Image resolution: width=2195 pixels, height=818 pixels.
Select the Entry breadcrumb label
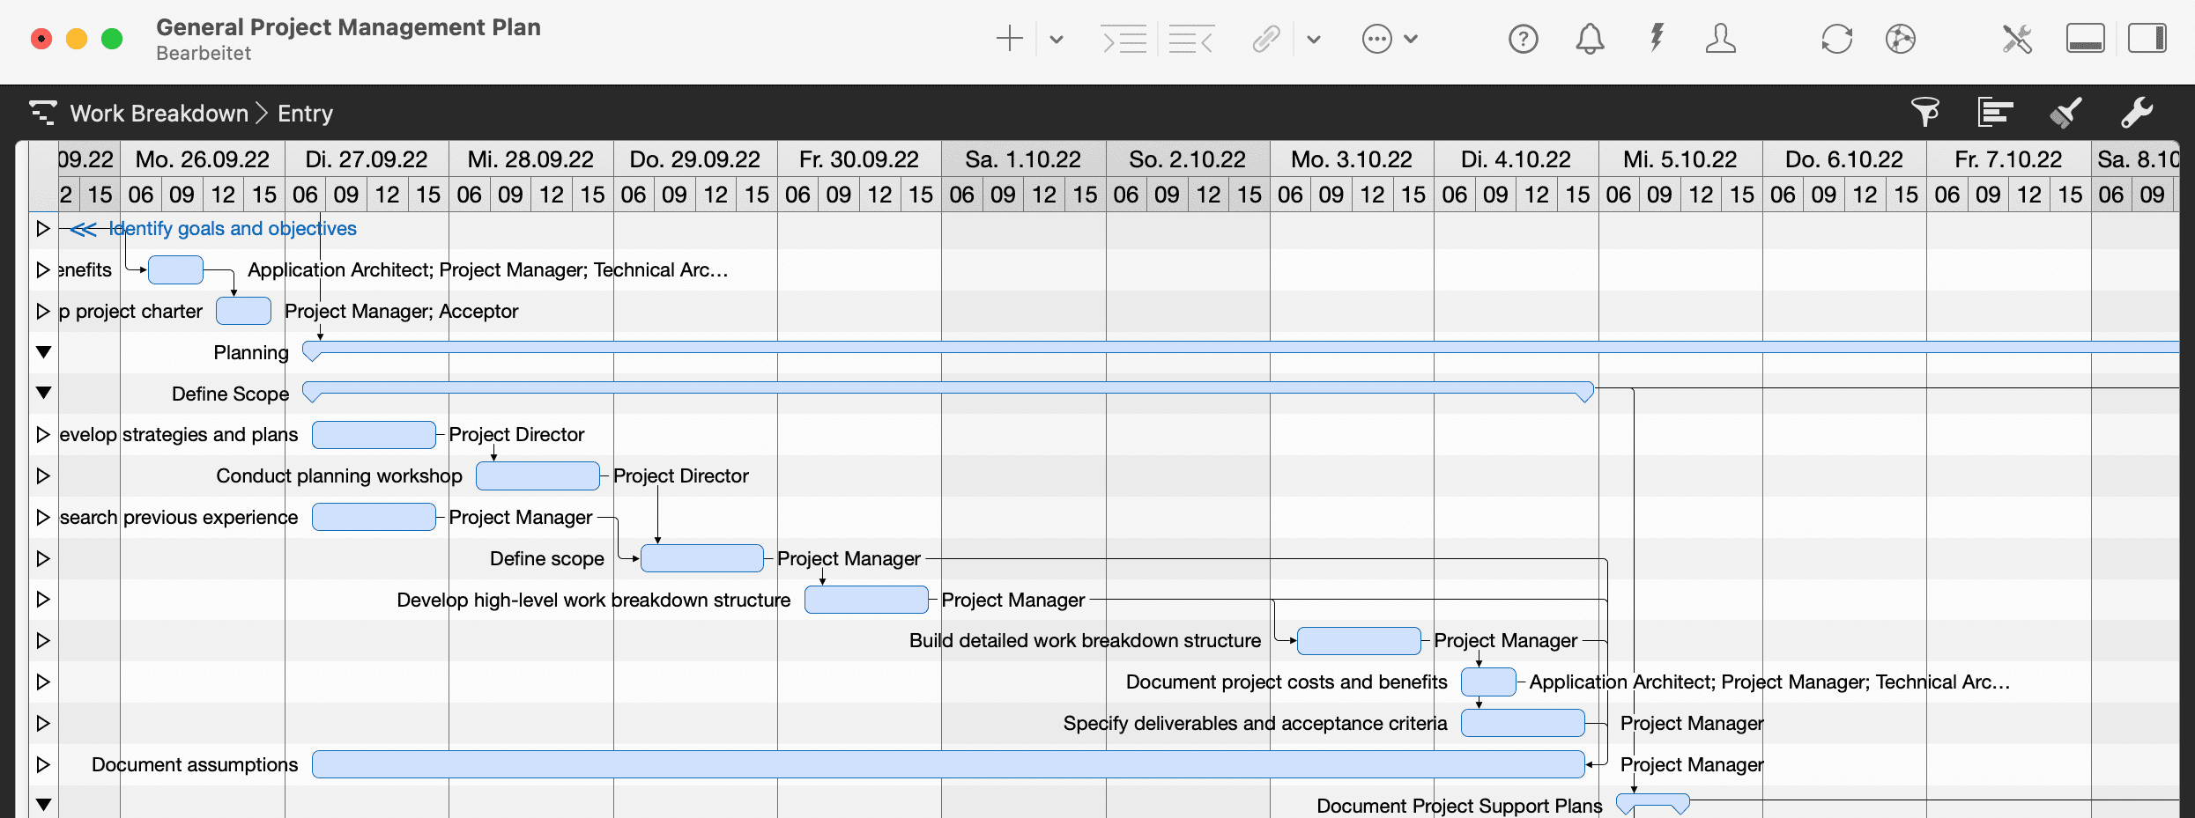click(x=304, y=113)
